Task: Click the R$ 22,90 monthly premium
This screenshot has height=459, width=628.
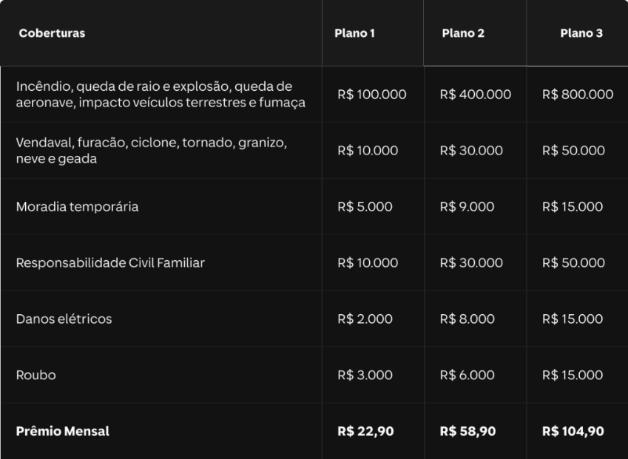Action: (x=365, y=432)
